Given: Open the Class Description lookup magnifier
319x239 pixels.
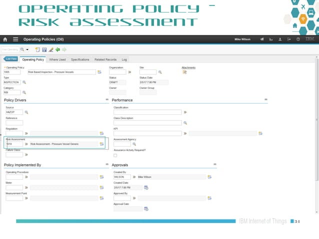Looking at the screenshot, I should pos(185,123).
